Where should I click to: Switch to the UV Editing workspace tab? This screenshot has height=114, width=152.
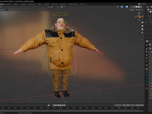coord(23,4)
